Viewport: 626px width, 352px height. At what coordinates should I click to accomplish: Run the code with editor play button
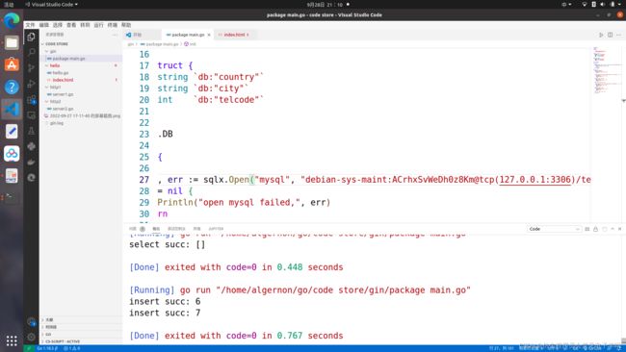point(601,35)
